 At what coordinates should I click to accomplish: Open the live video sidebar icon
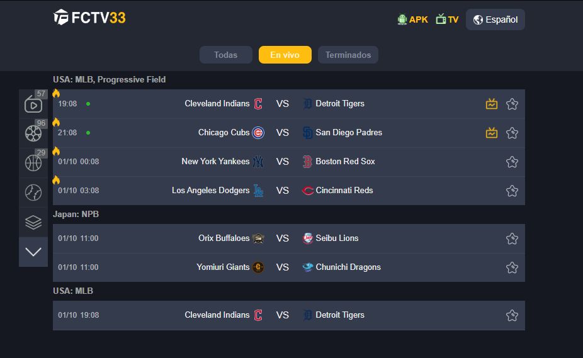(33, 104)
